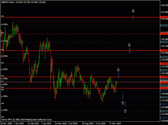
Task: Click the blue ellipse on the 141.99 red line
Action: point(130,51)
